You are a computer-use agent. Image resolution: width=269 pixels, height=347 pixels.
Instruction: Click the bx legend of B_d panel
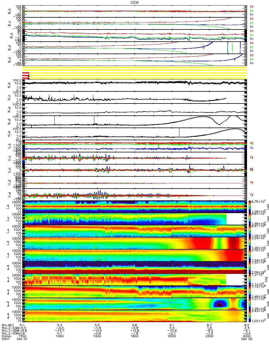coord(252,51)
